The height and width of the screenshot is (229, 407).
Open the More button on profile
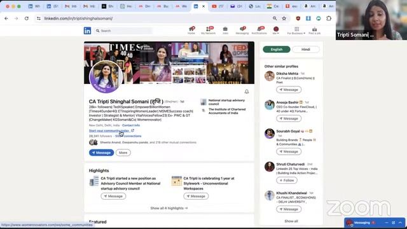(123, 153)
